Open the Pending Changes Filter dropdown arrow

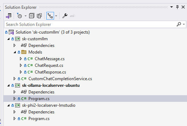point(26,16)
